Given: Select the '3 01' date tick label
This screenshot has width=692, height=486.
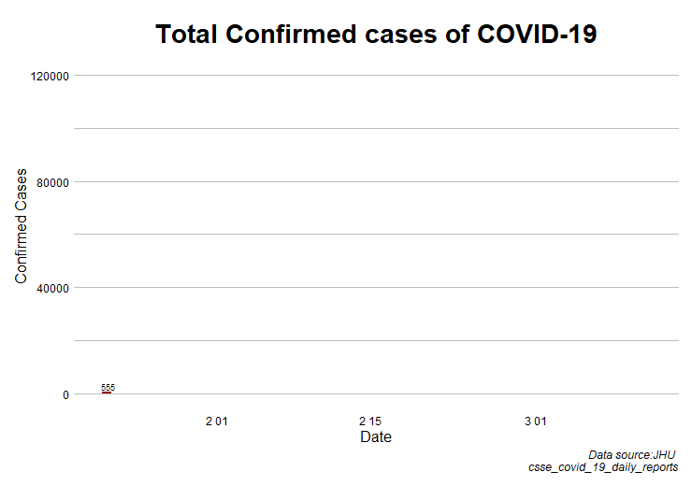Looking at the screenshot, I should coord(536,422).
